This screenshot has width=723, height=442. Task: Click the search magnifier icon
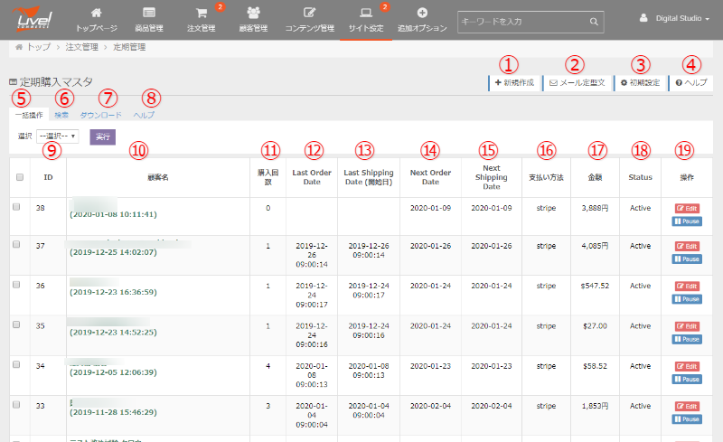point(594,20)
